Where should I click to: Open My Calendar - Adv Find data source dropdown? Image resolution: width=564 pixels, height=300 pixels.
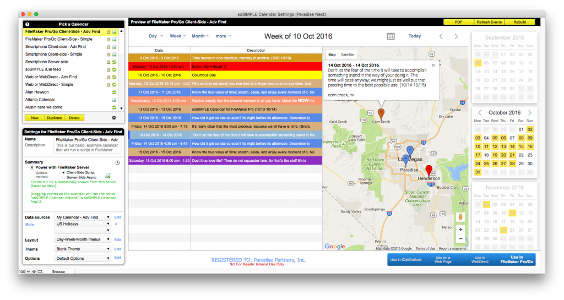pyautogui.click(x=83, y=217)
